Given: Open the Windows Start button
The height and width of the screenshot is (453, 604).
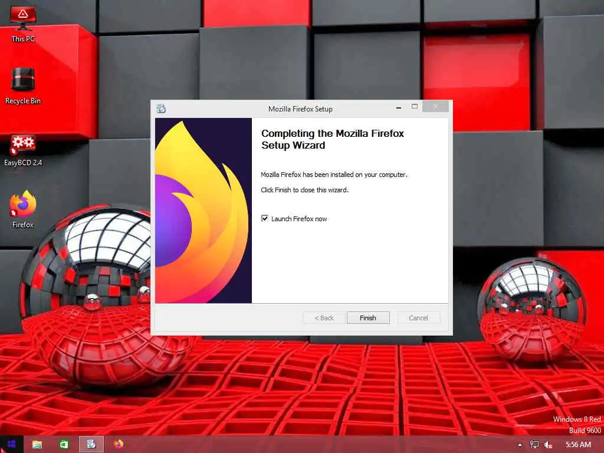Looking at the screenshot, I should click(12, 444).
